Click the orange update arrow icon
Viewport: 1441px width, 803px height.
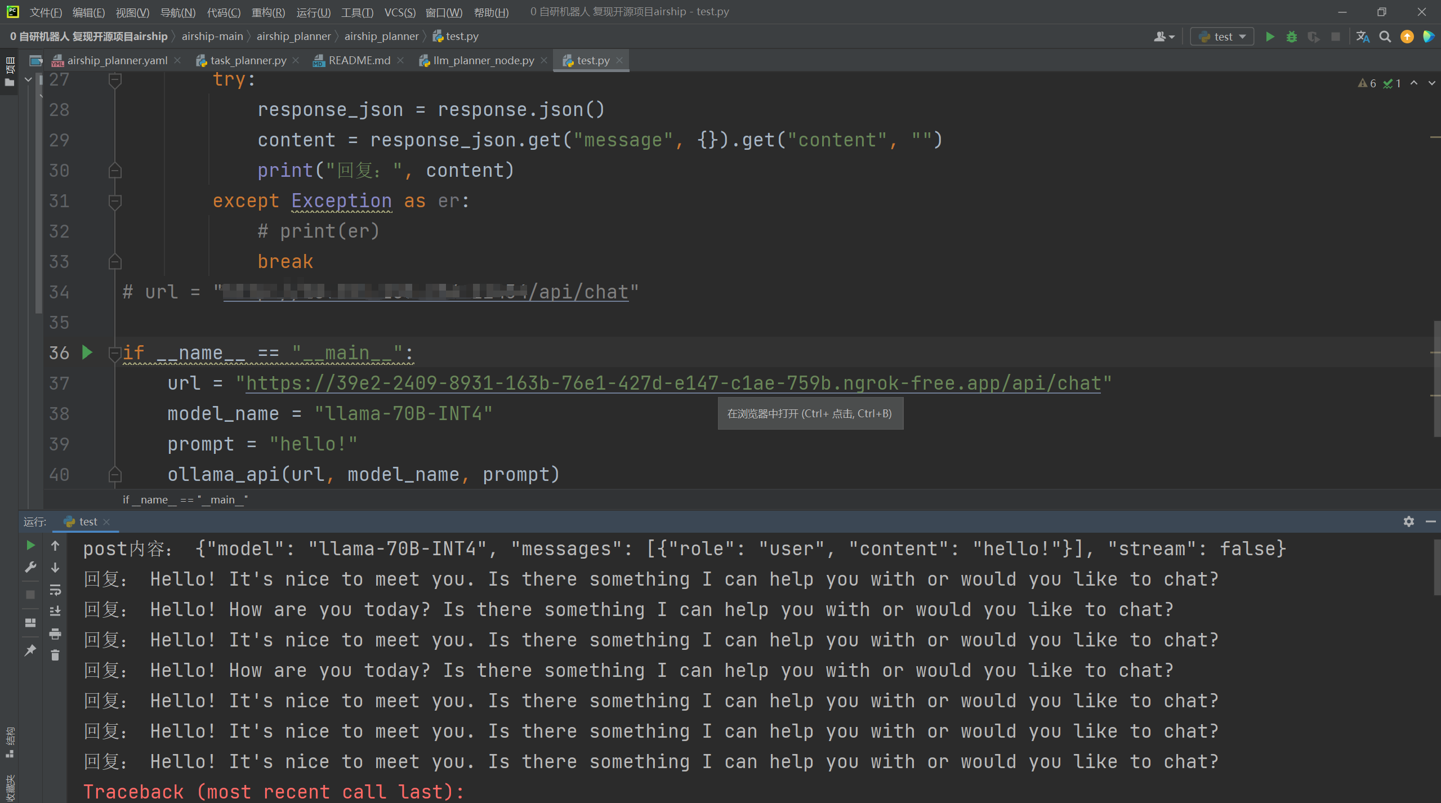[x=1407, y=37]
